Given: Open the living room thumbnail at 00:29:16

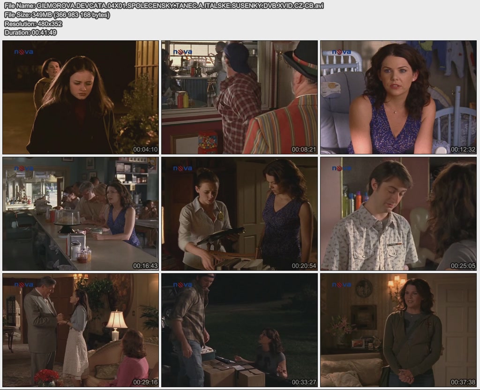Looking at the screenshot, I should (81, 330).
